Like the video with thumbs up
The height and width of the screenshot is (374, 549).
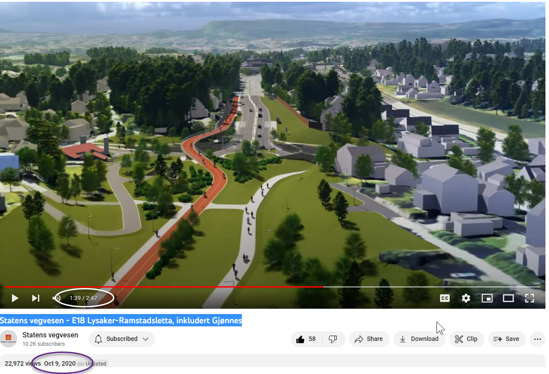pos(306,339)
